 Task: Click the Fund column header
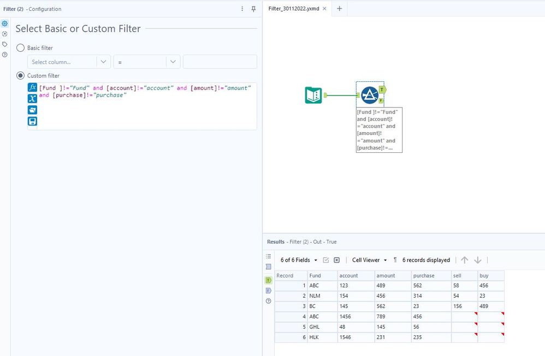(x=323, y=276)
